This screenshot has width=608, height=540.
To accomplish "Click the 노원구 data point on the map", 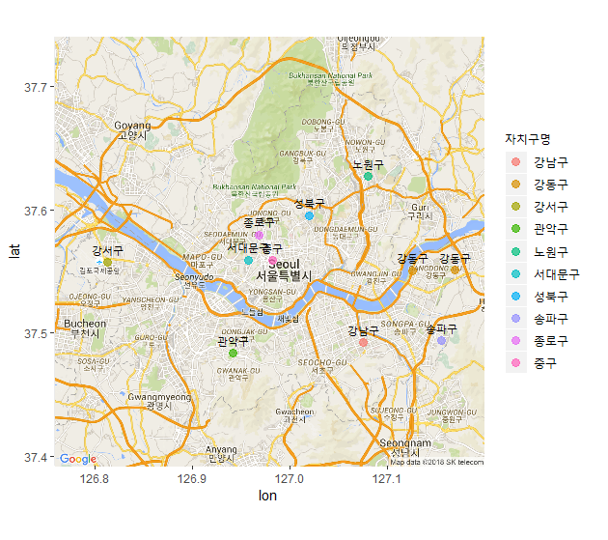I will tap(368, 176).
